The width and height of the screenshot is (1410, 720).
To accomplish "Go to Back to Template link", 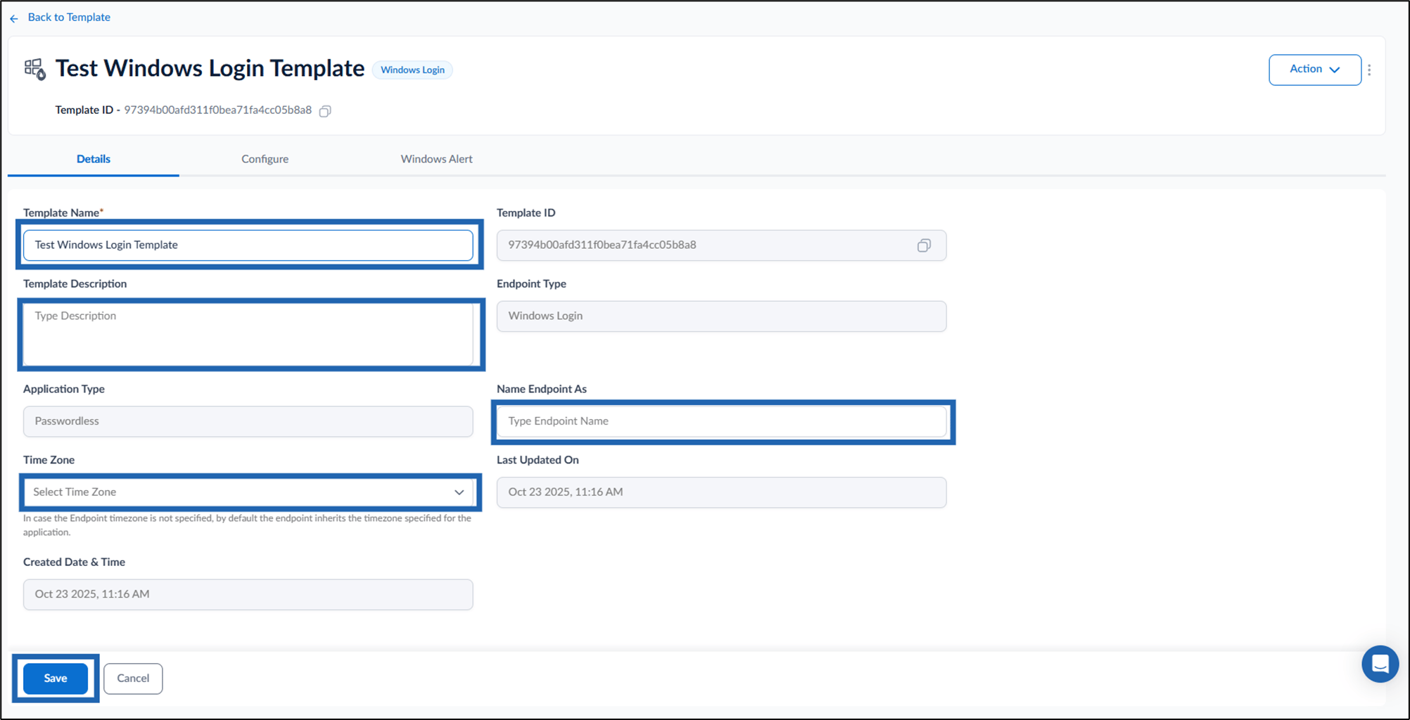I will click(69, 17).
